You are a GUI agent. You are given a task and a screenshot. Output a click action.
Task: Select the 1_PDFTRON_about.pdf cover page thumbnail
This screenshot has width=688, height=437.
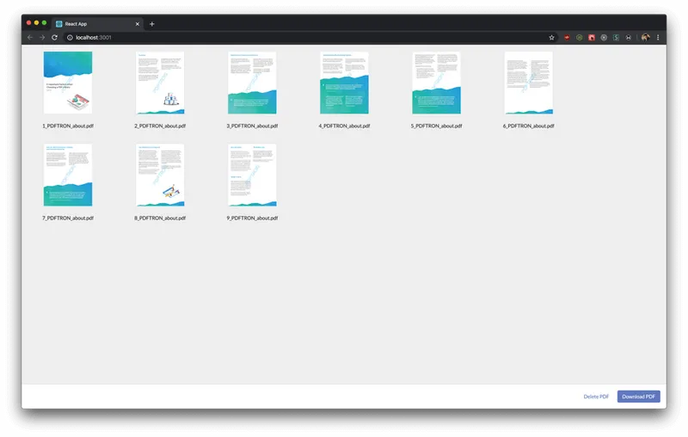click(x=68, y=83)
